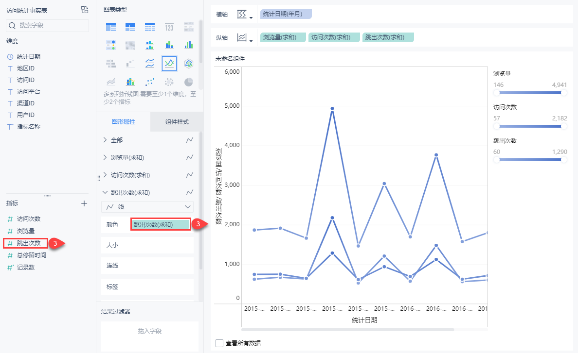Select the stacked column chart type
Image resolution: width=578 pixels, height=353 pixels.
point(169,45)
